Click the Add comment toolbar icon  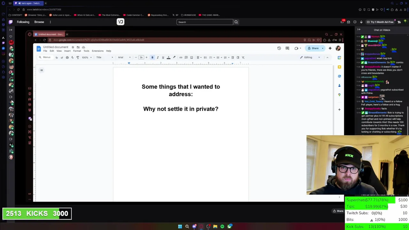[x=186, y=57]
